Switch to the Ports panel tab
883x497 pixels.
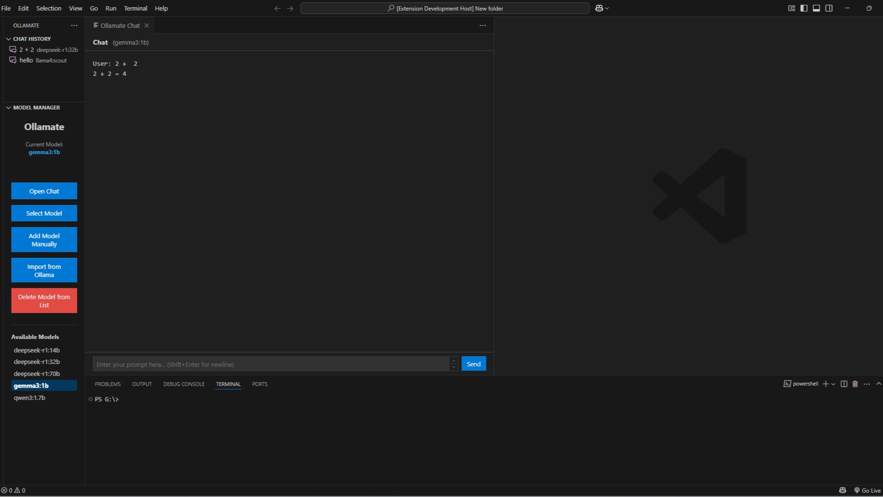point(260,384)
